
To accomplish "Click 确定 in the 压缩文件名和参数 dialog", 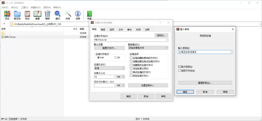I will (x=128, y=96).
